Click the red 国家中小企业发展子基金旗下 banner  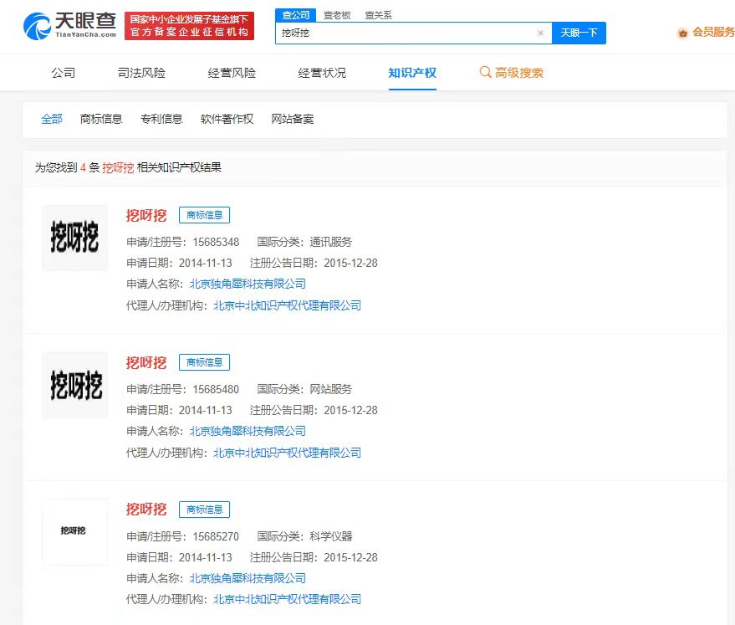(x=189, y=26)
